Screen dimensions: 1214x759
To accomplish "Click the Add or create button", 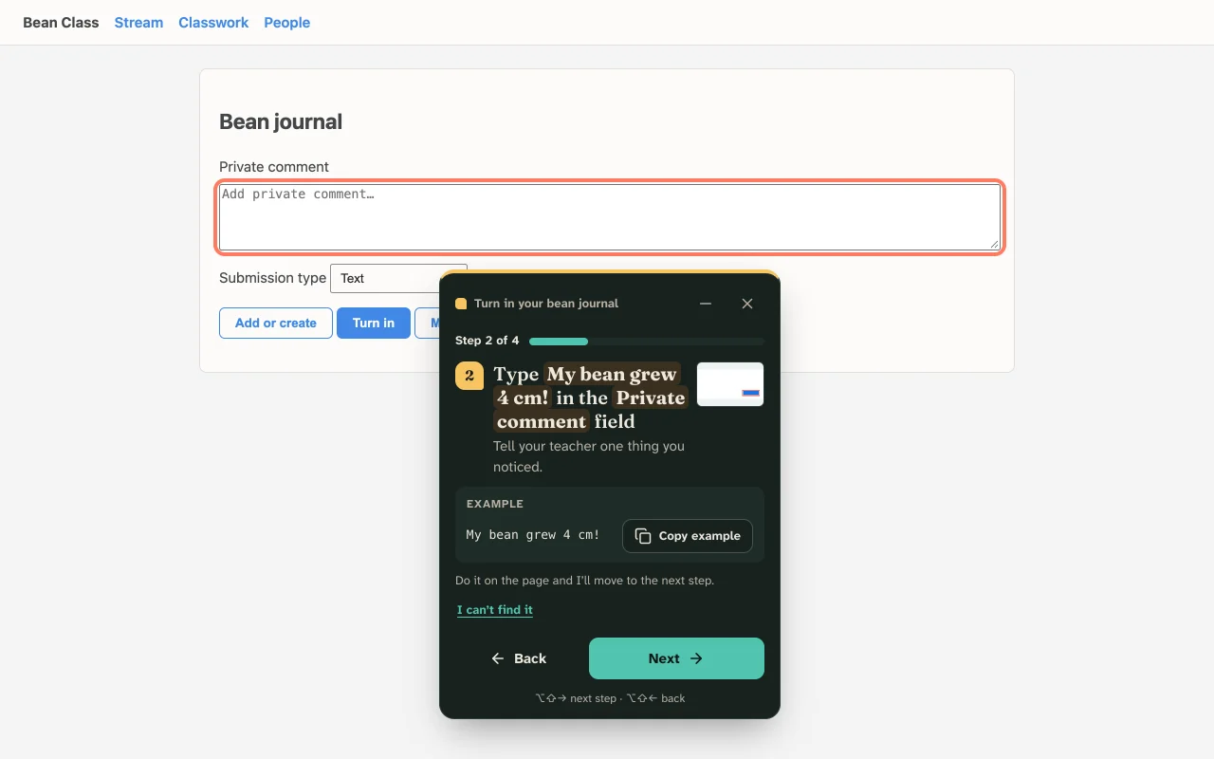I will point(276,323).
